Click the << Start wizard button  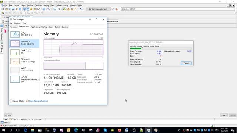(8, 115)
